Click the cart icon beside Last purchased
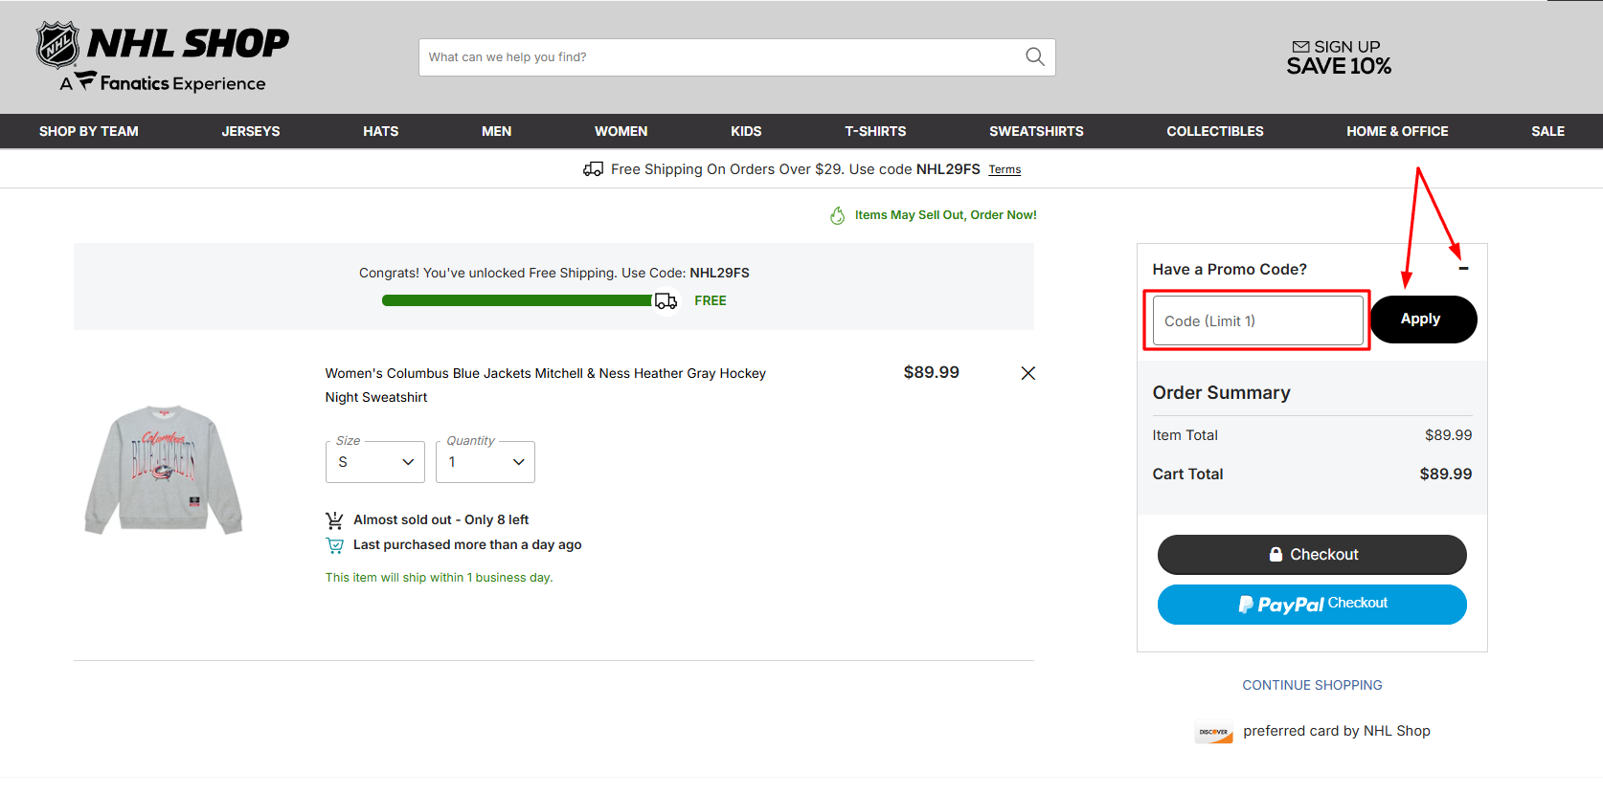 pos(334,545)
